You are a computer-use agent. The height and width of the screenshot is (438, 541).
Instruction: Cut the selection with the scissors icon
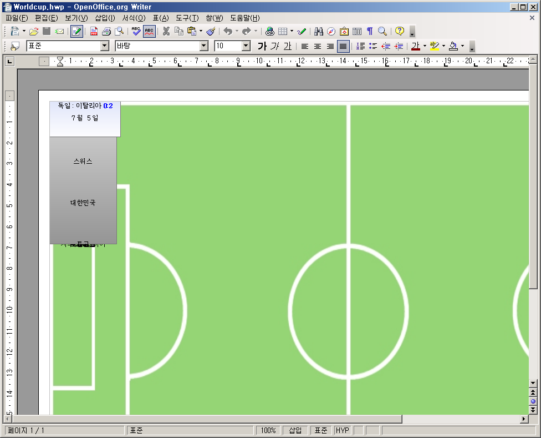click(166, 32)
